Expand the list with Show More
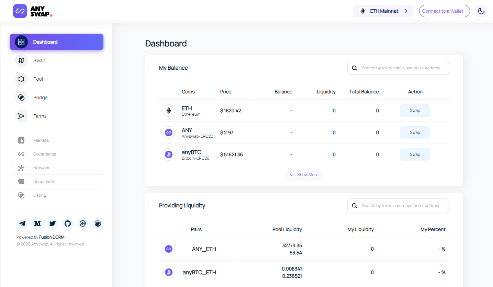Viewport: 493px width, 287px height. pyautogui.click(x=304, y=175)
